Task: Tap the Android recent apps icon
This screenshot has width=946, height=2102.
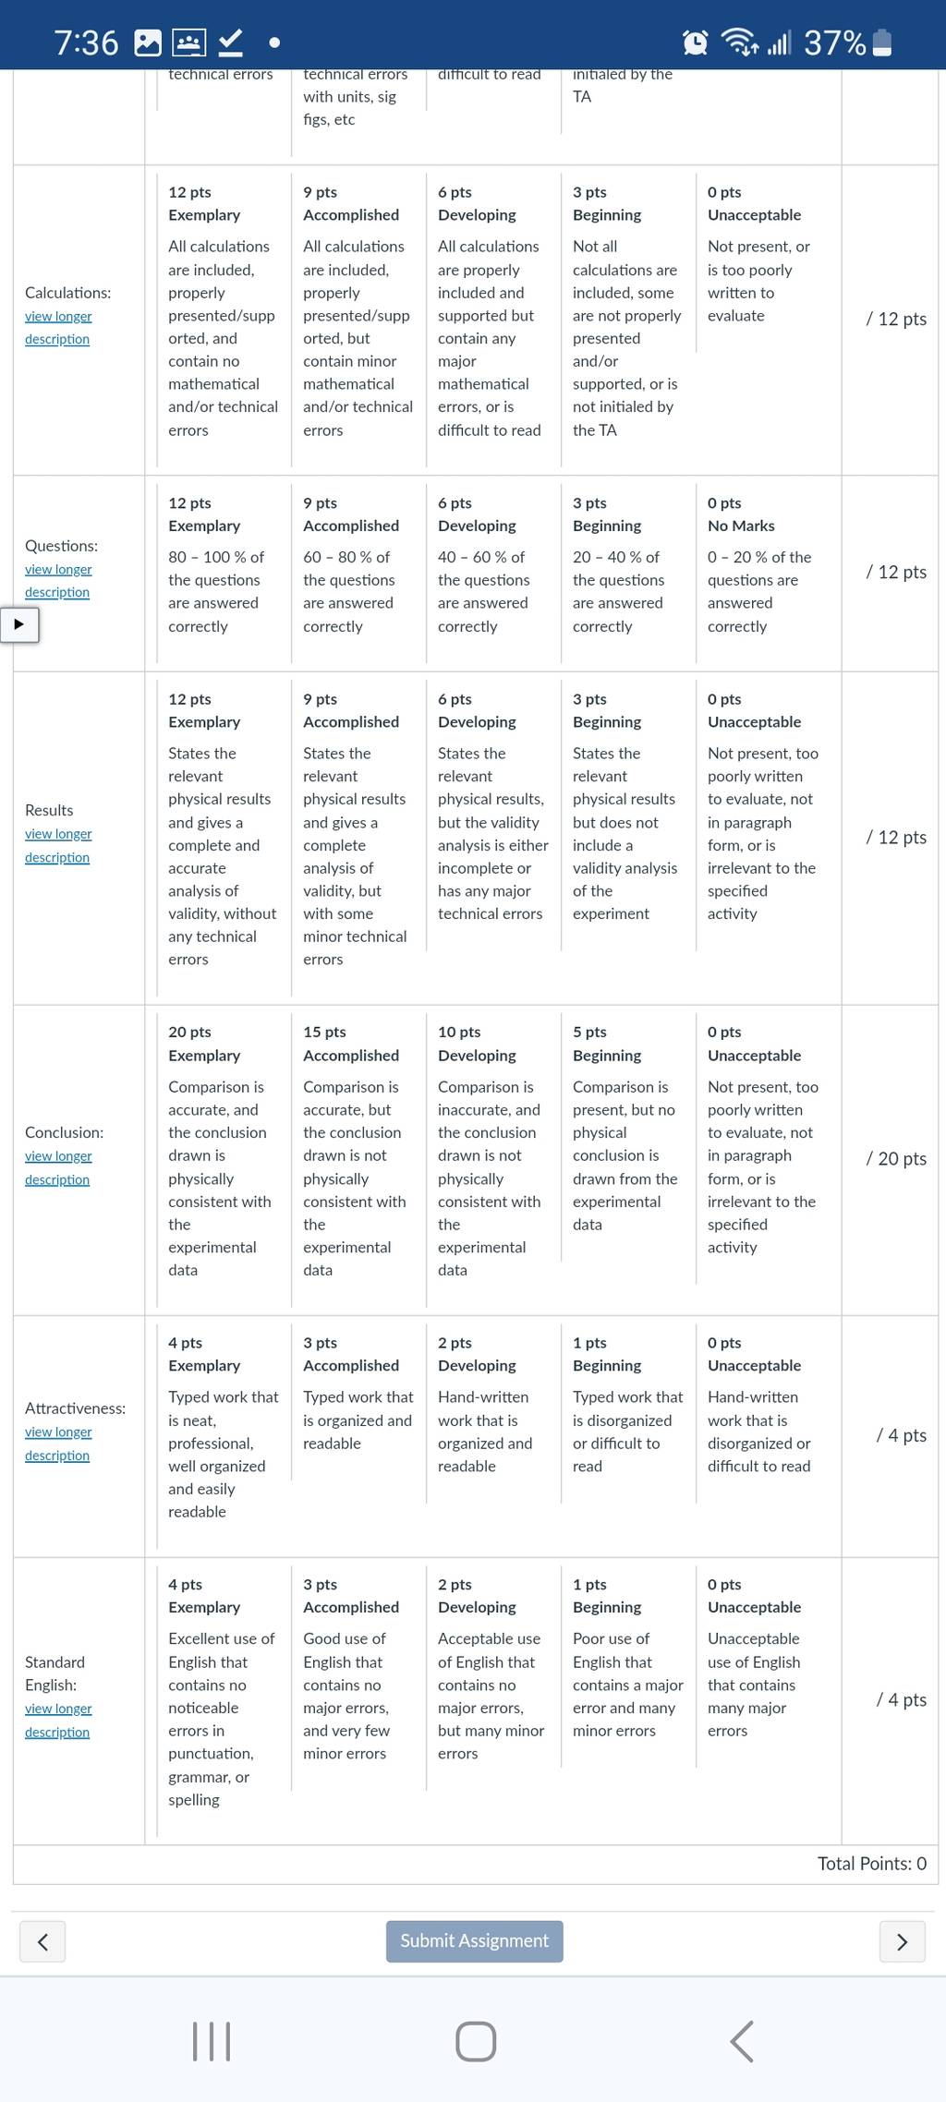Action: [x=212, y=2041]
